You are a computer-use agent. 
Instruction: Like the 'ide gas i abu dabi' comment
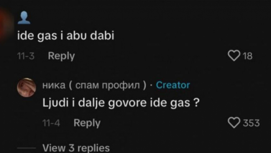234,56
